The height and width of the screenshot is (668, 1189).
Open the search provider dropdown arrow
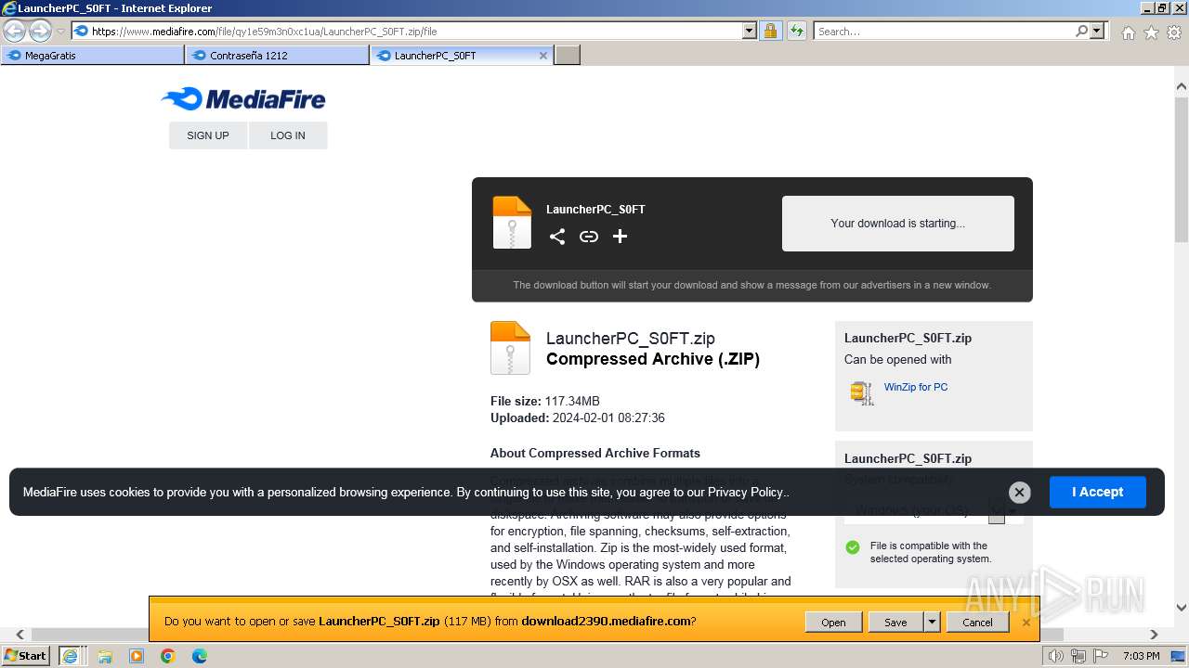tap(1097, 31)
